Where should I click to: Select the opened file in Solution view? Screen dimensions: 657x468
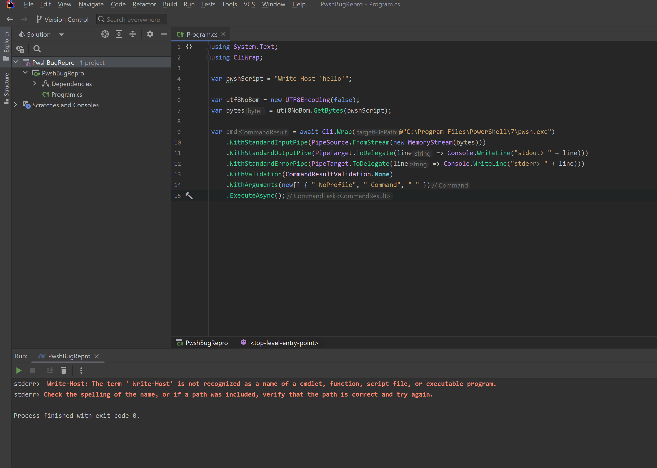[x=105, y=34]
